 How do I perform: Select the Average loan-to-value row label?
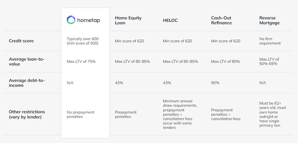pos(27,62)
